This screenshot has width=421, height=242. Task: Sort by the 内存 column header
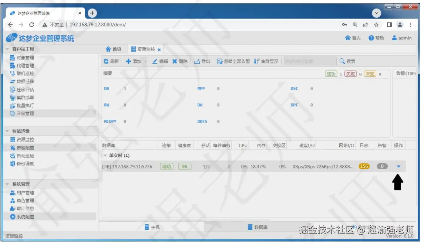(x=258, y=146)
